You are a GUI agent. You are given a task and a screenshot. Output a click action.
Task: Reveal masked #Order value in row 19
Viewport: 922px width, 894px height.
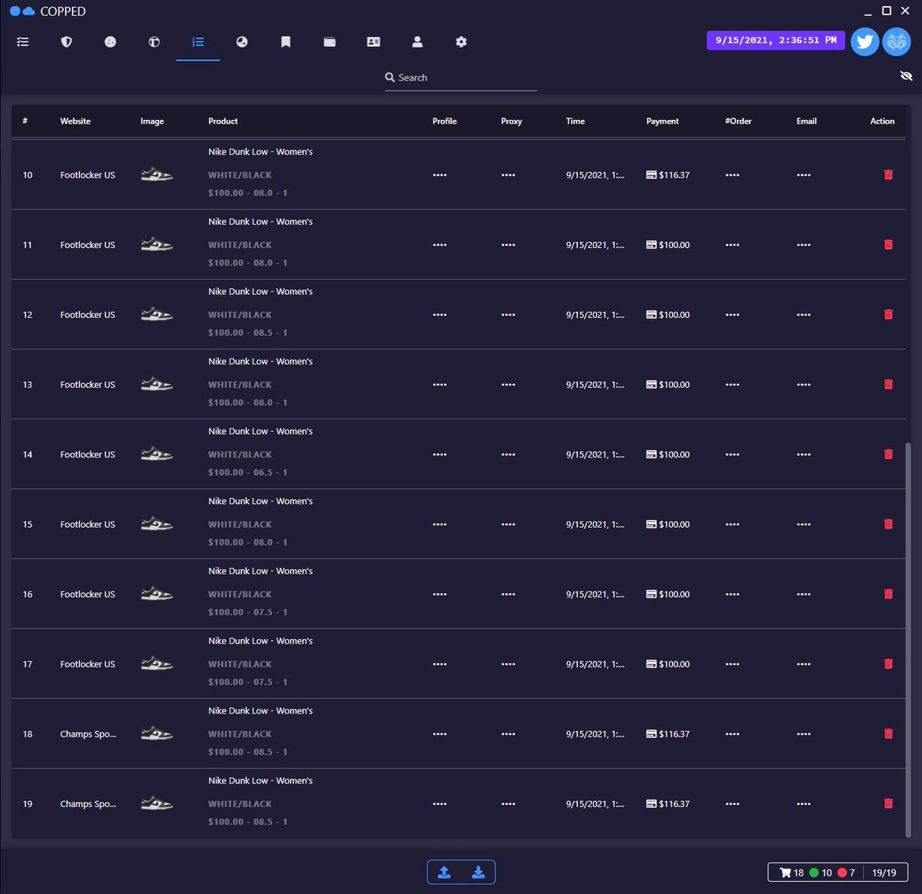pos(732,804)
